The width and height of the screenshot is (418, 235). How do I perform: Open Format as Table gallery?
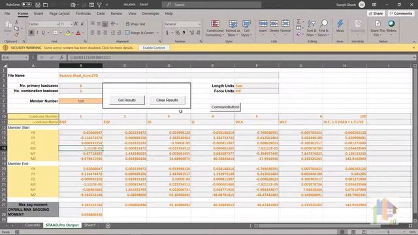233,28
